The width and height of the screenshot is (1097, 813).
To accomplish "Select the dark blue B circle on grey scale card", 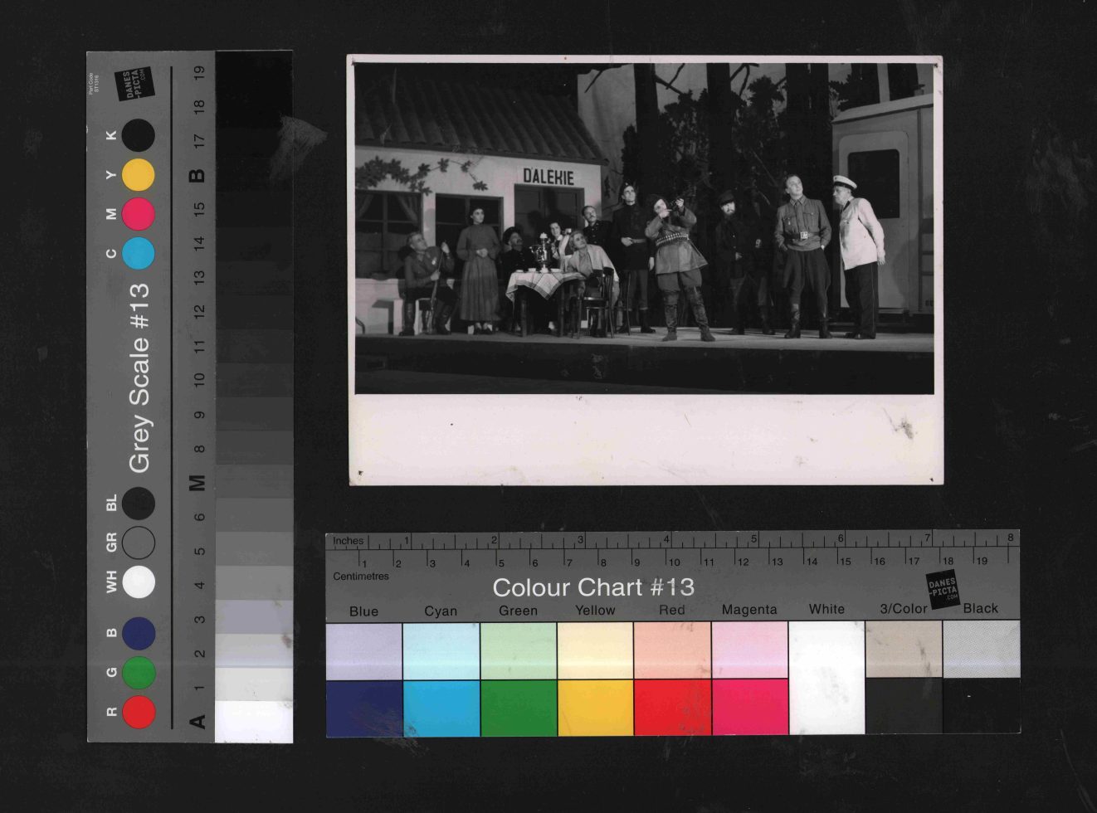I will (x=139, y=633).
